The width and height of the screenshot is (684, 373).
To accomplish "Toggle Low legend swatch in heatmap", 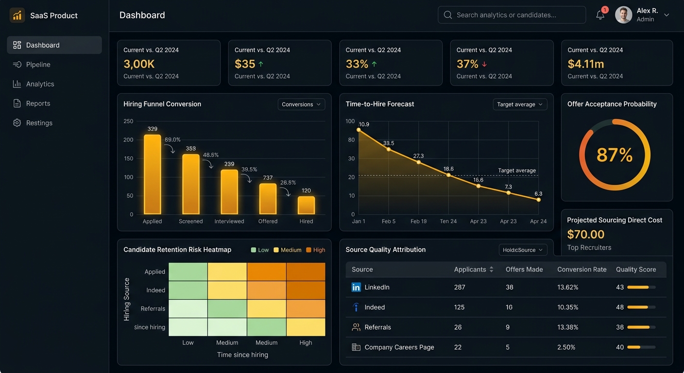I will click(x=254, y=250).
